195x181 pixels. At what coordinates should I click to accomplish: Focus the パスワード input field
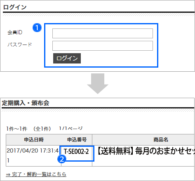[x=103, y=46]
